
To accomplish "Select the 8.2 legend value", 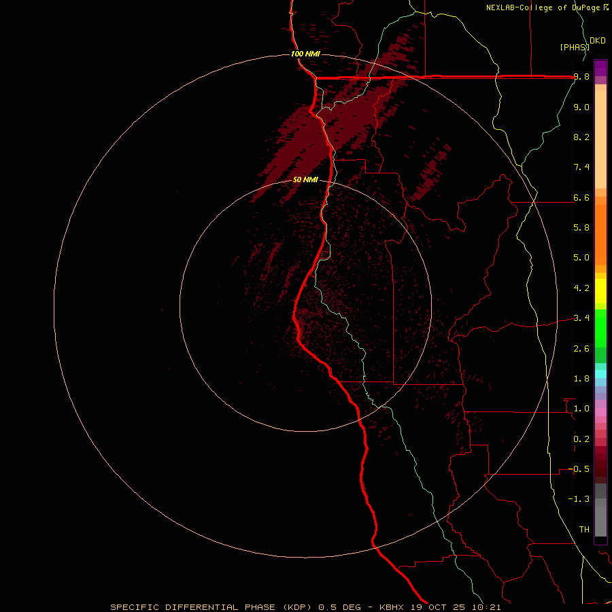I will [581, 137].
